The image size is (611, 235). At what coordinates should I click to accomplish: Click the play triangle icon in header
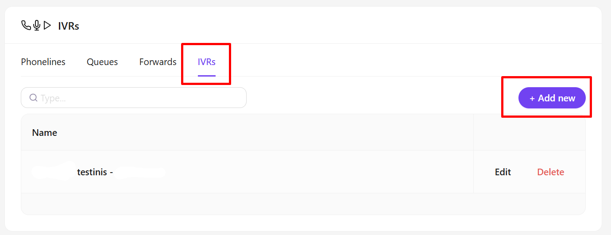coord(47,26)
